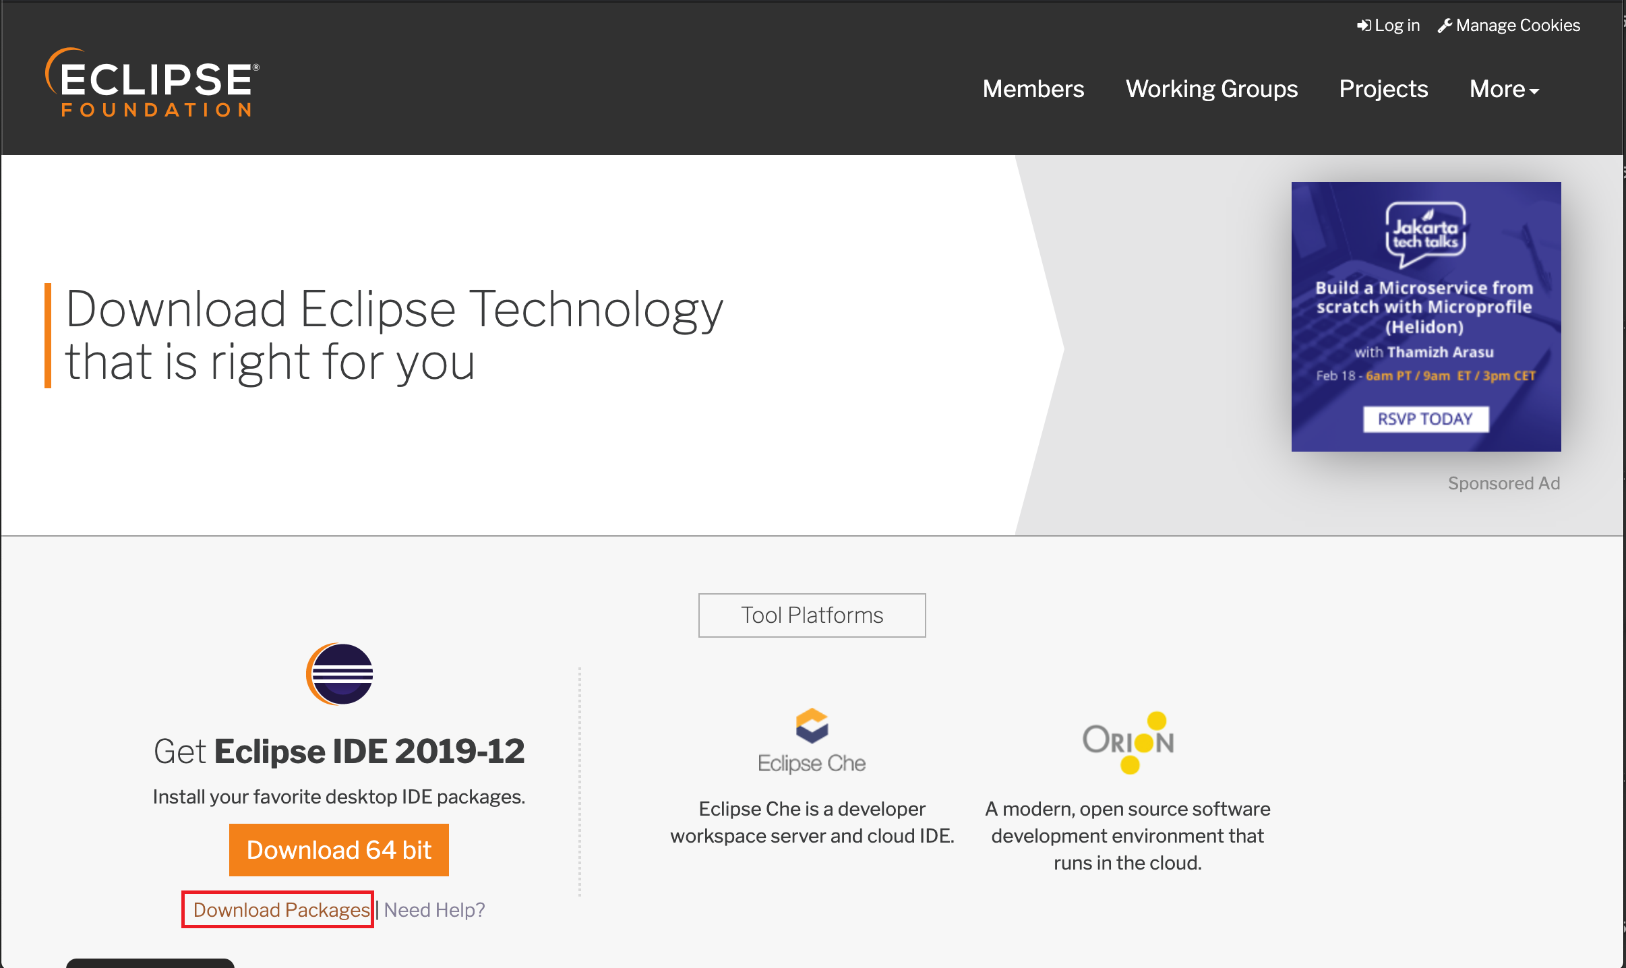Click the Log in link text
This screenshot has height=968, width=1626.
tap(1397, 26)
